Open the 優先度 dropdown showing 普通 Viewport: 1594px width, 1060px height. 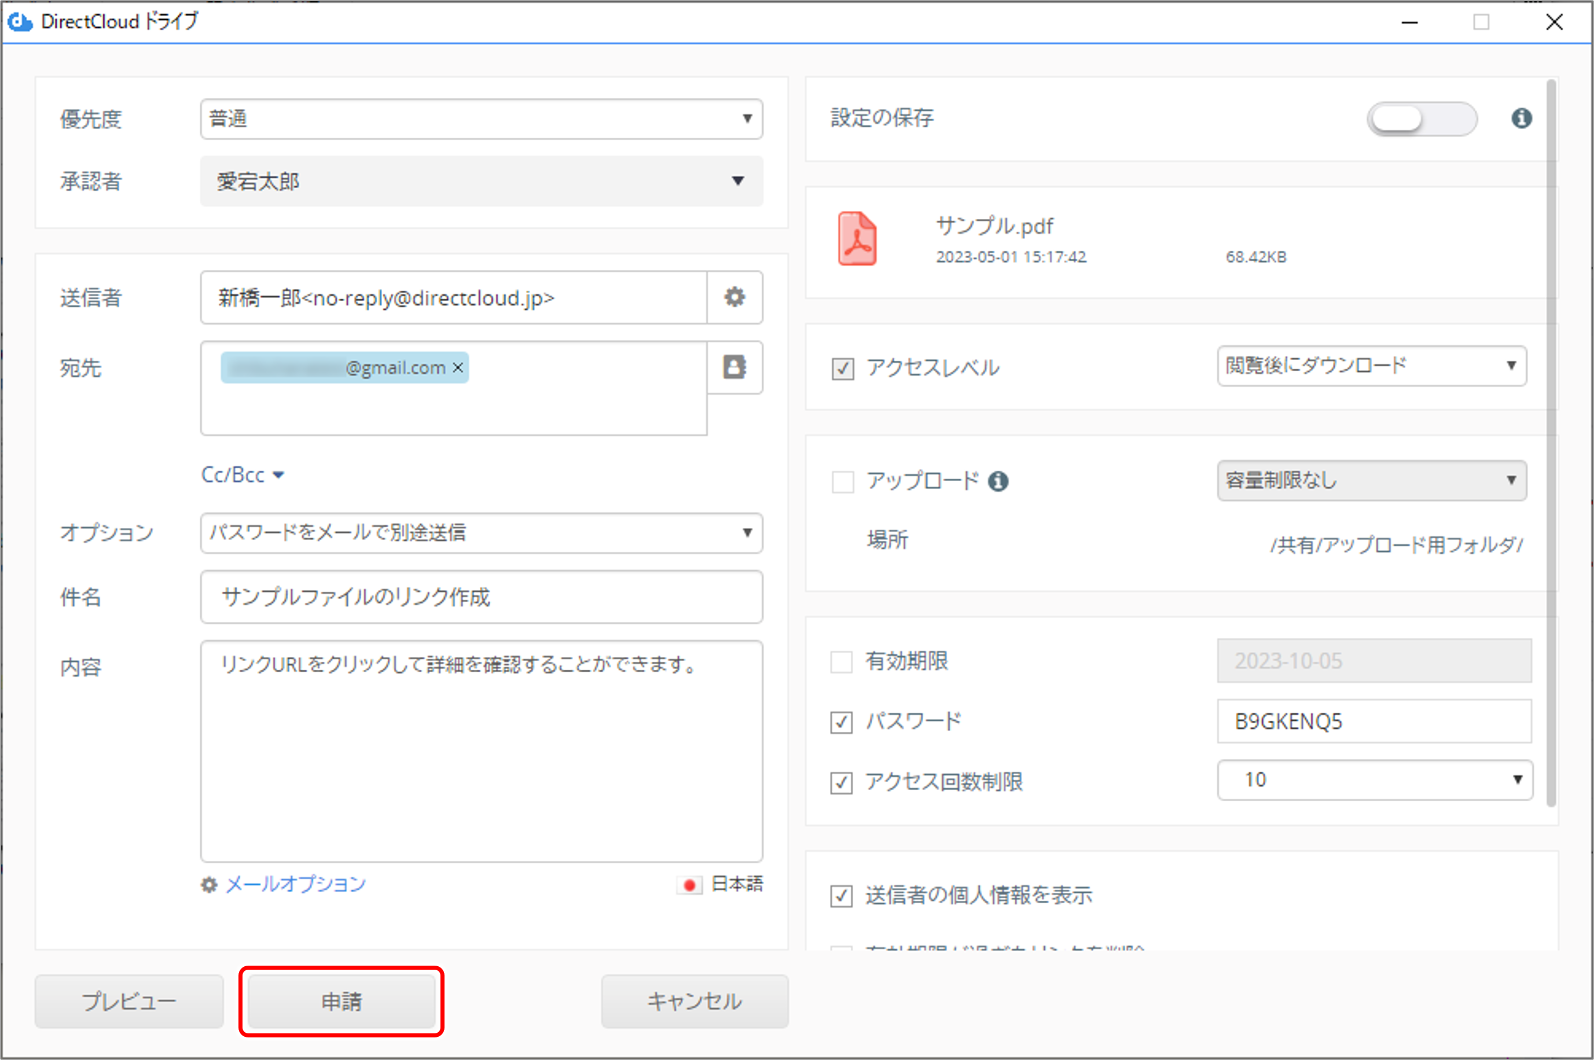tap(481, 119)
